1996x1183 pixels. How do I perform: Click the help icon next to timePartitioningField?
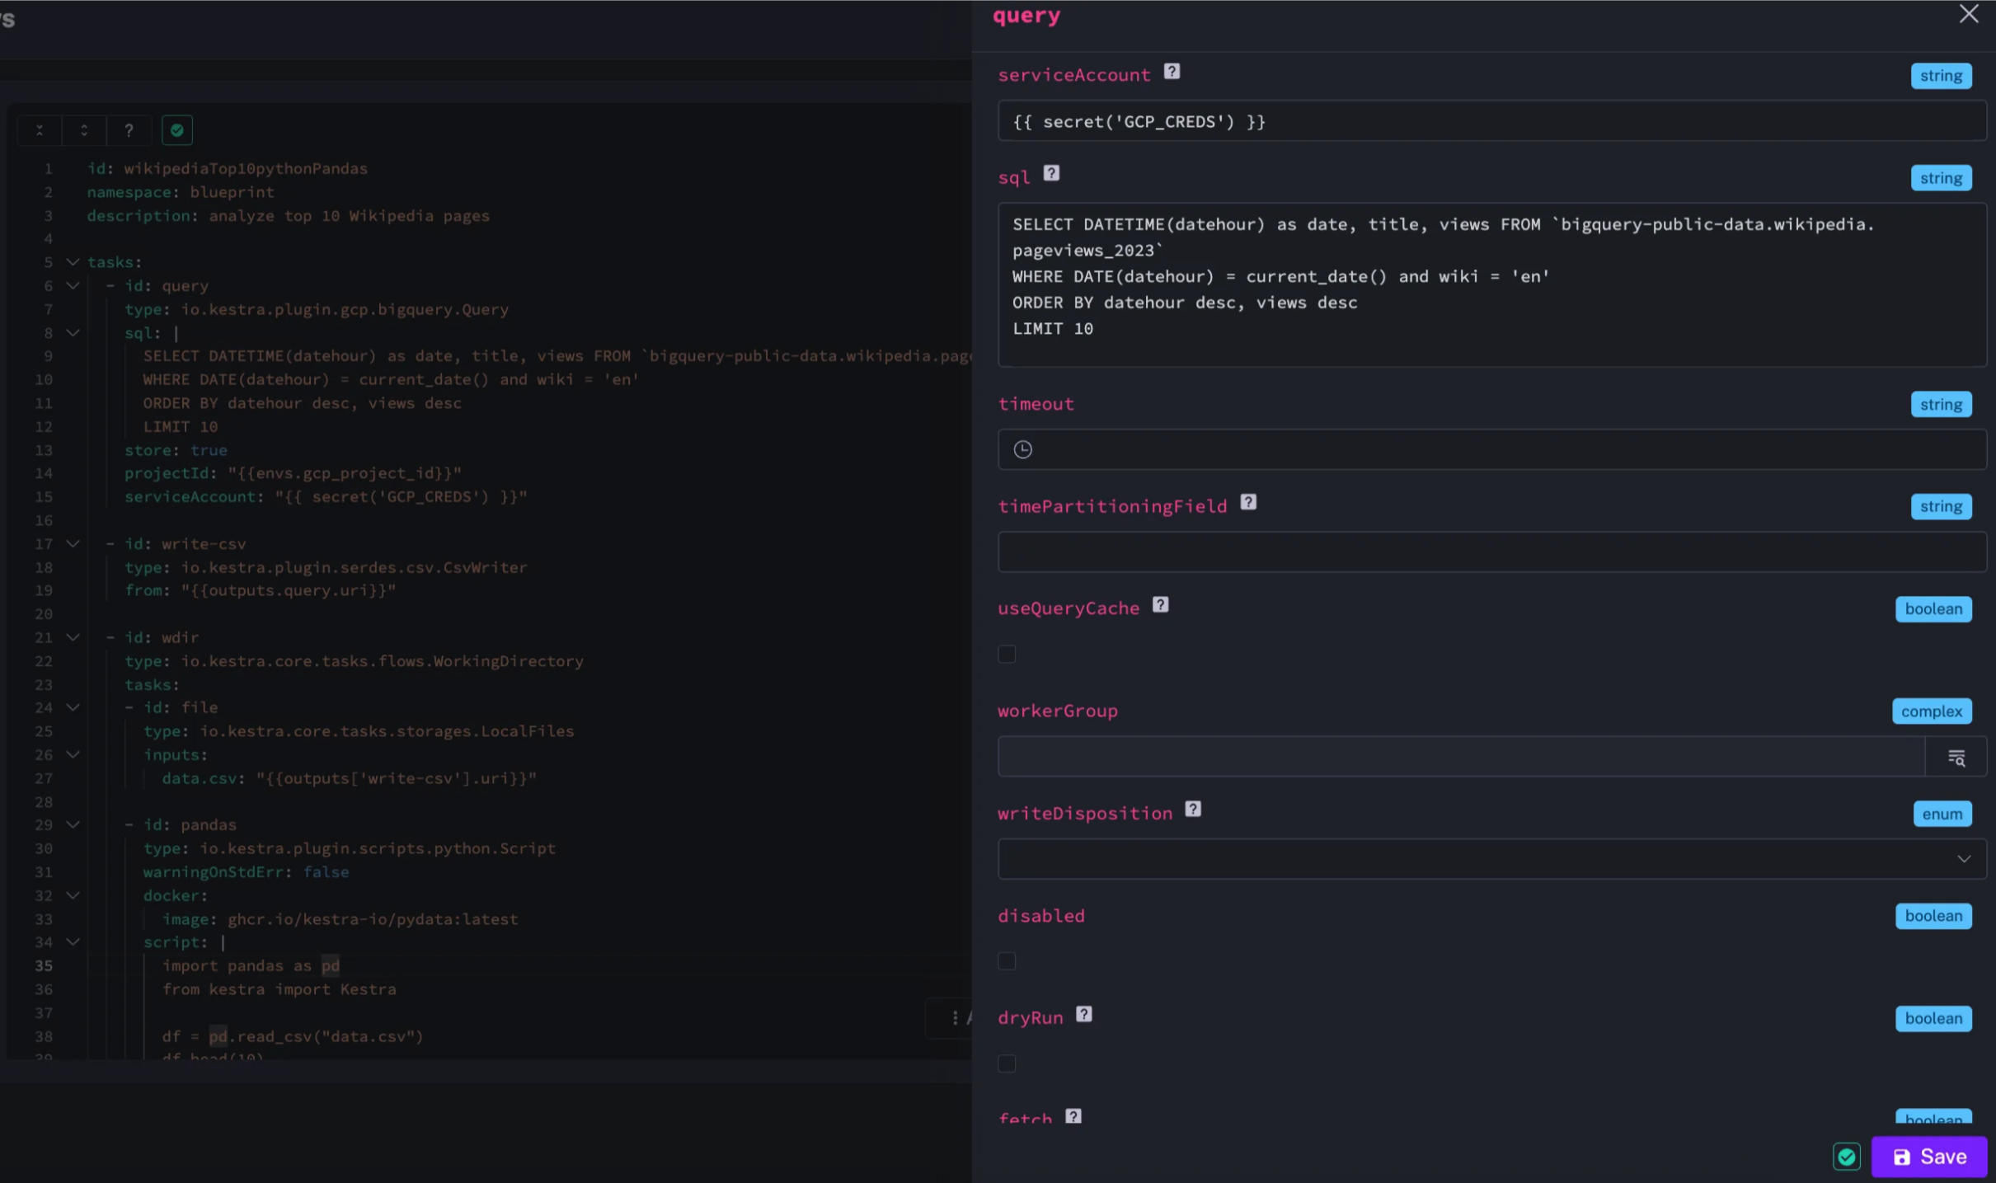[1248, 503]
